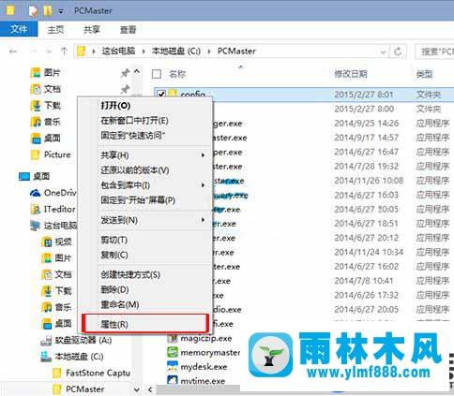The image size is (454, 396).
Task: Open 视频 under 这台电脑
Action: (57, 242)
